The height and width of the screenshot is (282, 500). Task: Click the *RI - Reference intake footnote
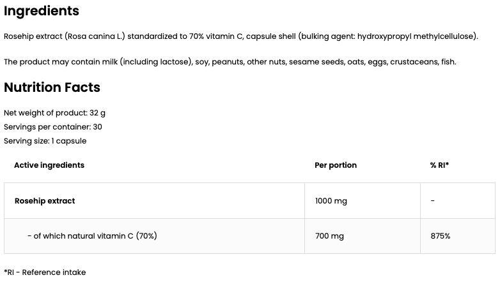[x=45, y=272]
